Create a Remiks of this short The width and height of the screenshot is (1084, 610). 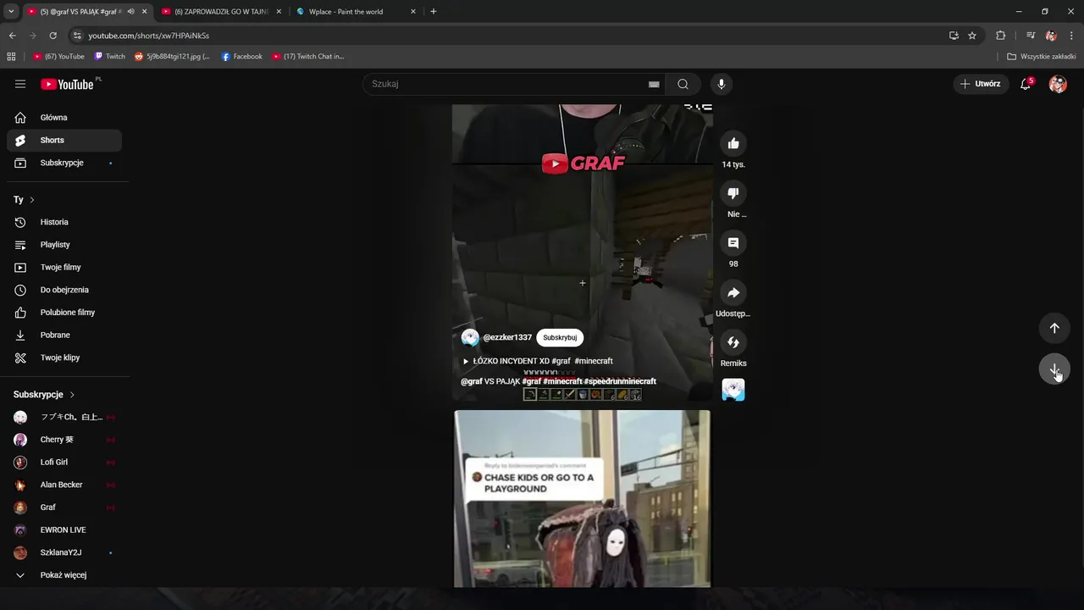(733, 342)
